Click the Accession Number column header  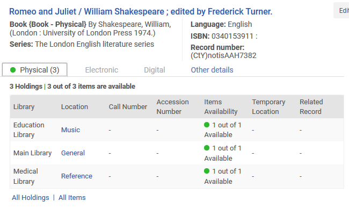[172, 106]
